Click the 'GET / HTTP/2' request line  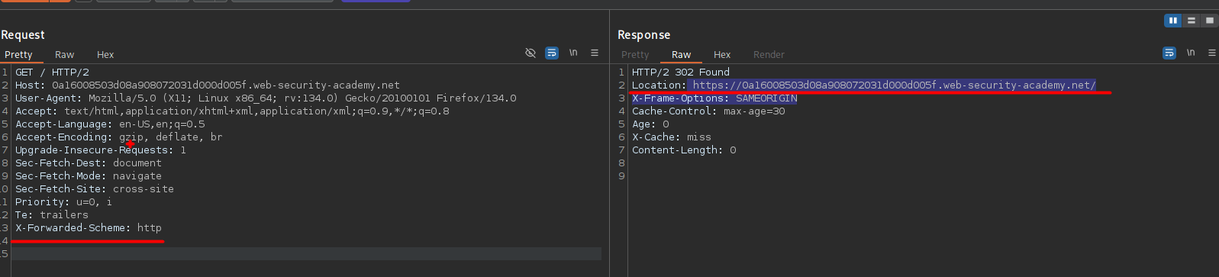click(x=52, y=72)
